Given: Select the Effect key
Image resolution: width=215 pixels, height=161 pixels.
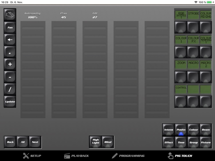Looking at the screenshot, I should [169, 142].
